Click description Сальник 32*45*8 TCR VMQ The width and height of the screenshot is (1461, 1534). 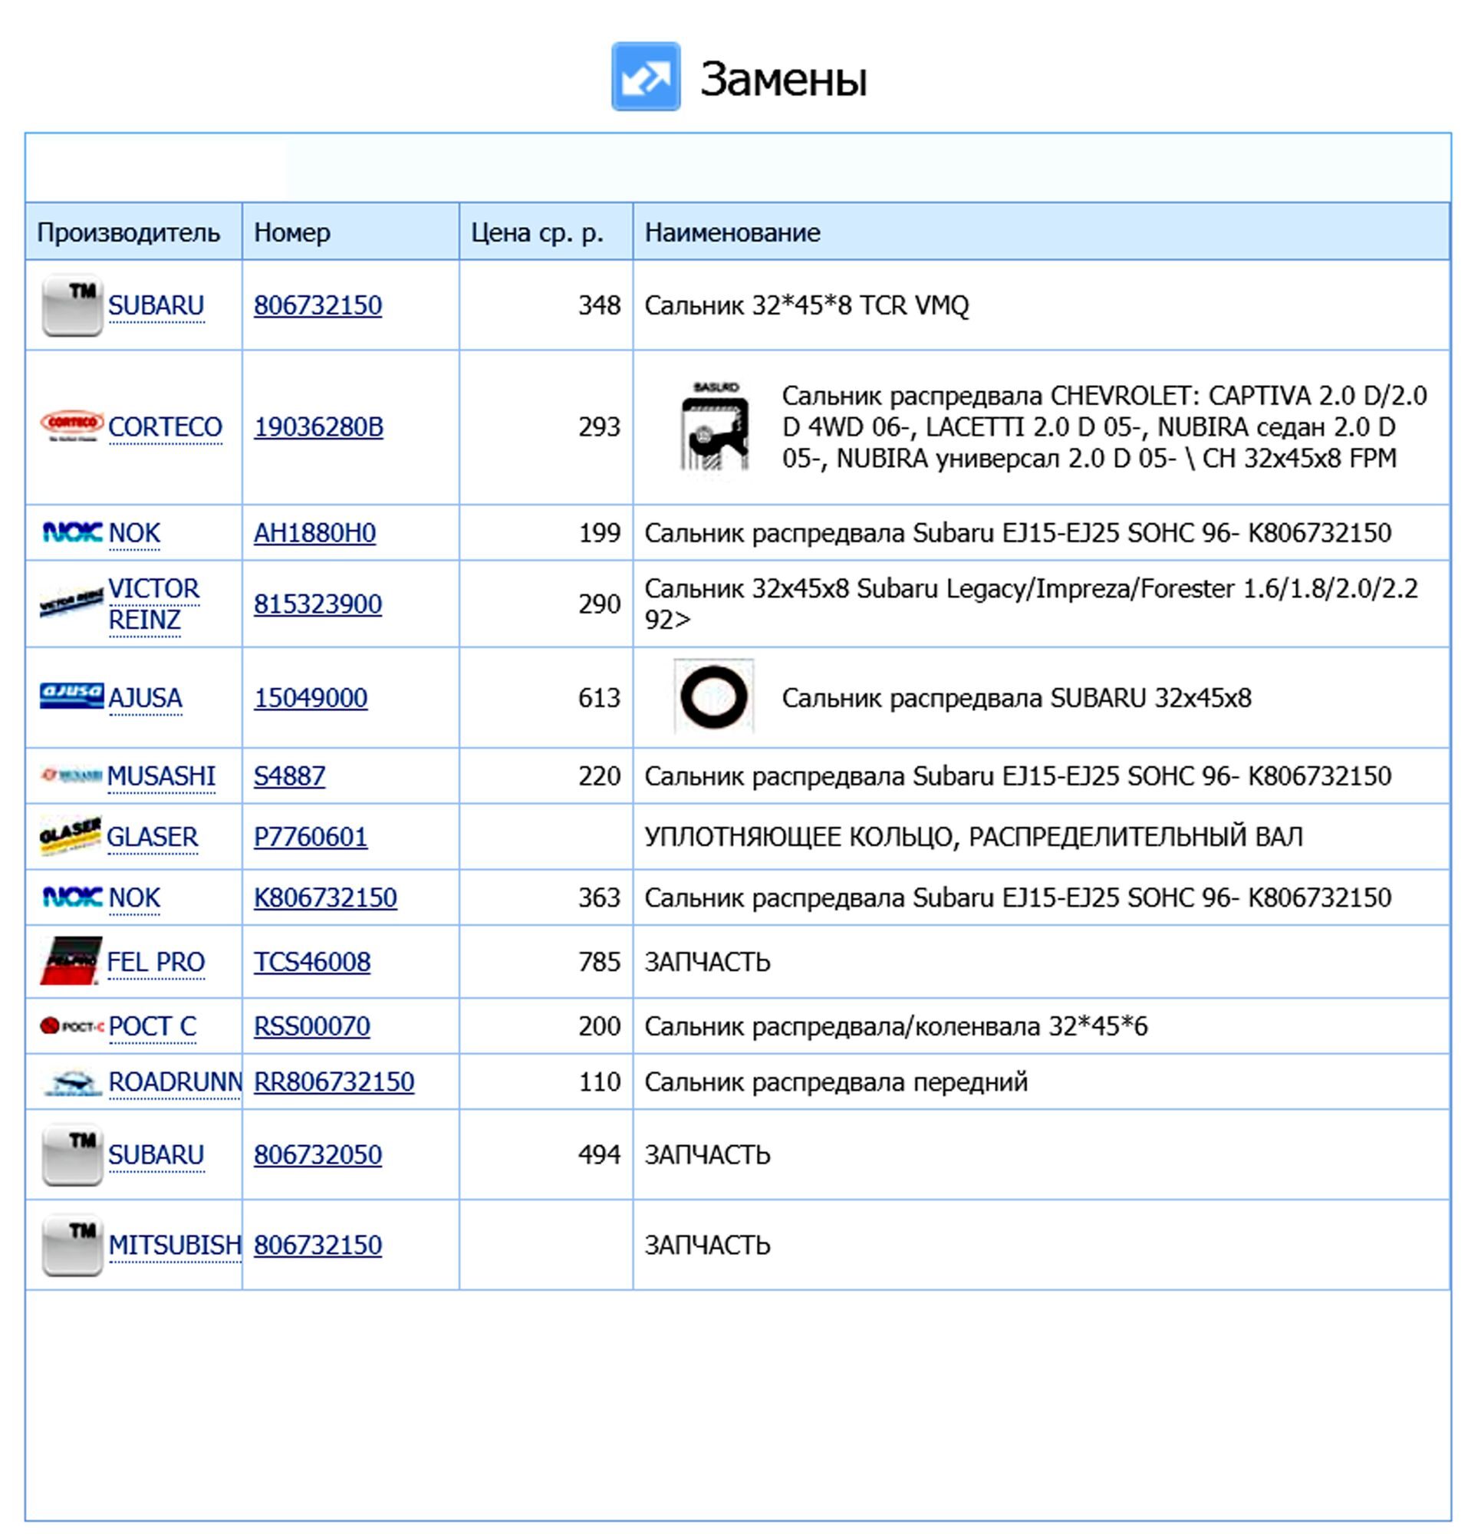807,305
